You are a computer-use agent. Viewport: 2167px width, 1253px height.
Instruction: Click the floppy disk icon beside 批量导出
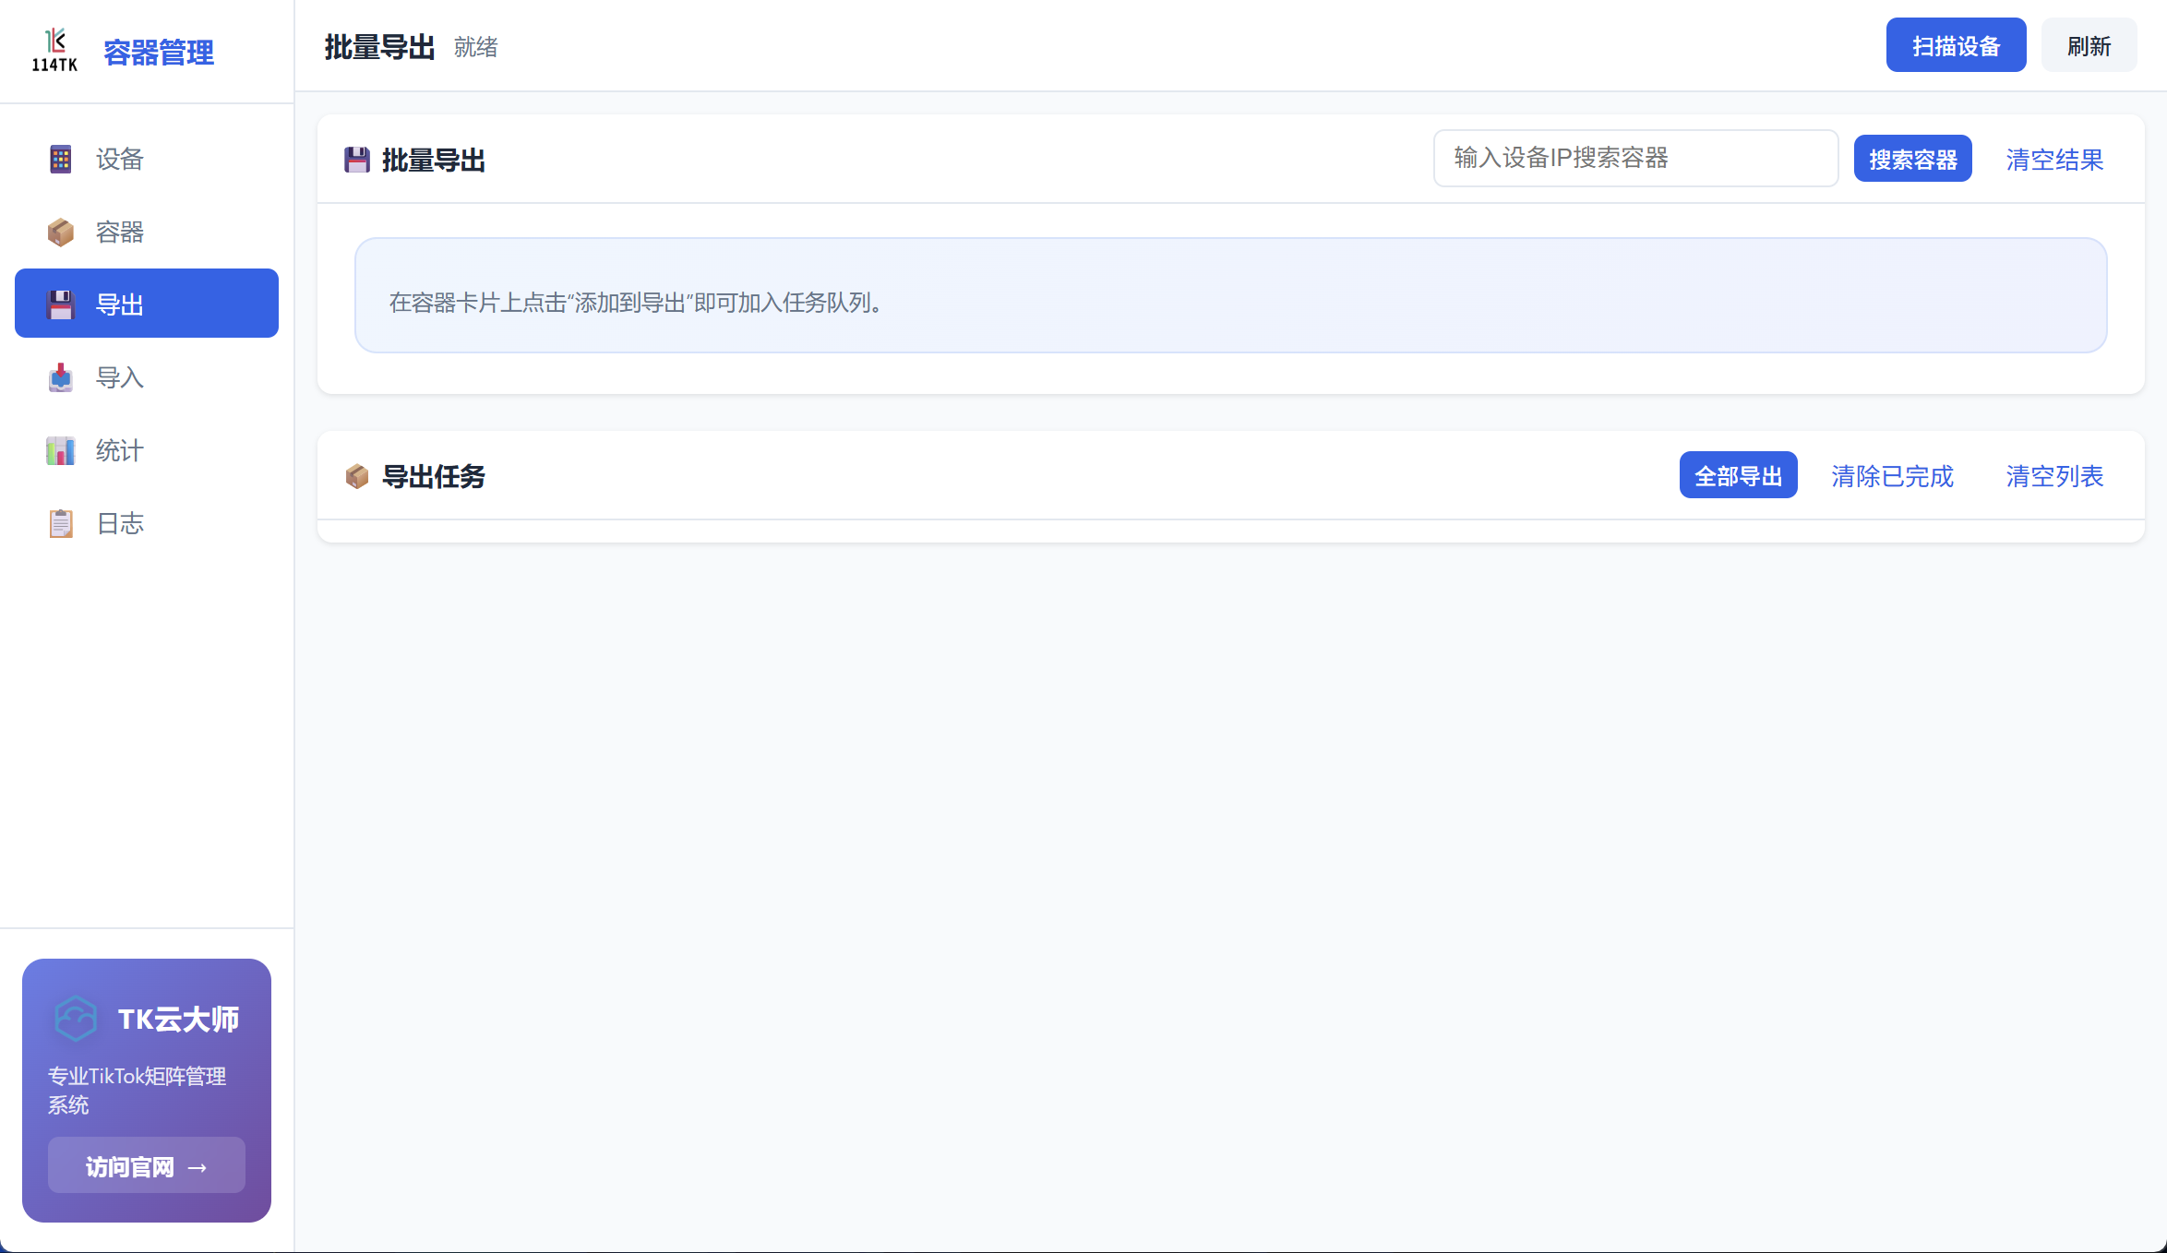[x=357, y=159]
